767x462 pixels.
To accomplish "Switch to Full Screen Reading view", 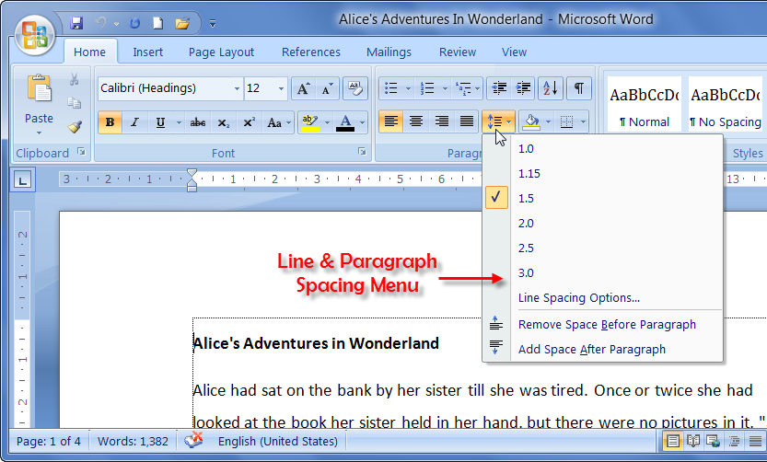I will click(x=693, y=442).
